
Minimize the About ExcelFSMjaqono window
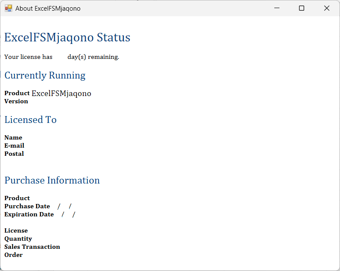coord(277,8)
